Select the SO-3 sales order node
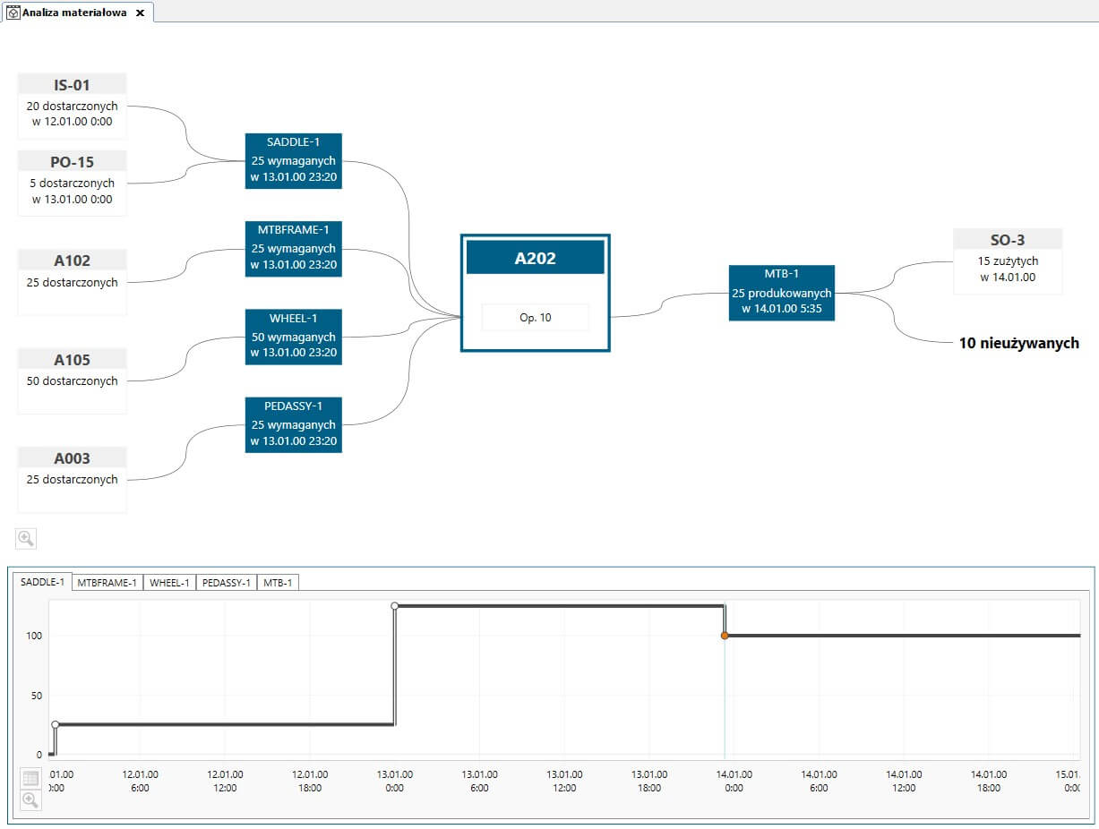Viewport: 1099px width, 829px height. pyautogui.click(x=1008, y=261)
